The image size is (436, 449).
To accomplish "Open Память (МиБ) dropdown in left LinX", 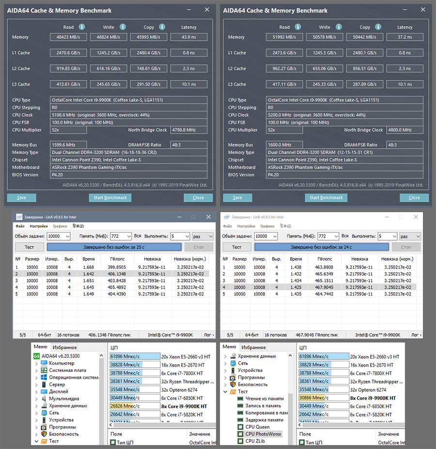I will point(129,236).
